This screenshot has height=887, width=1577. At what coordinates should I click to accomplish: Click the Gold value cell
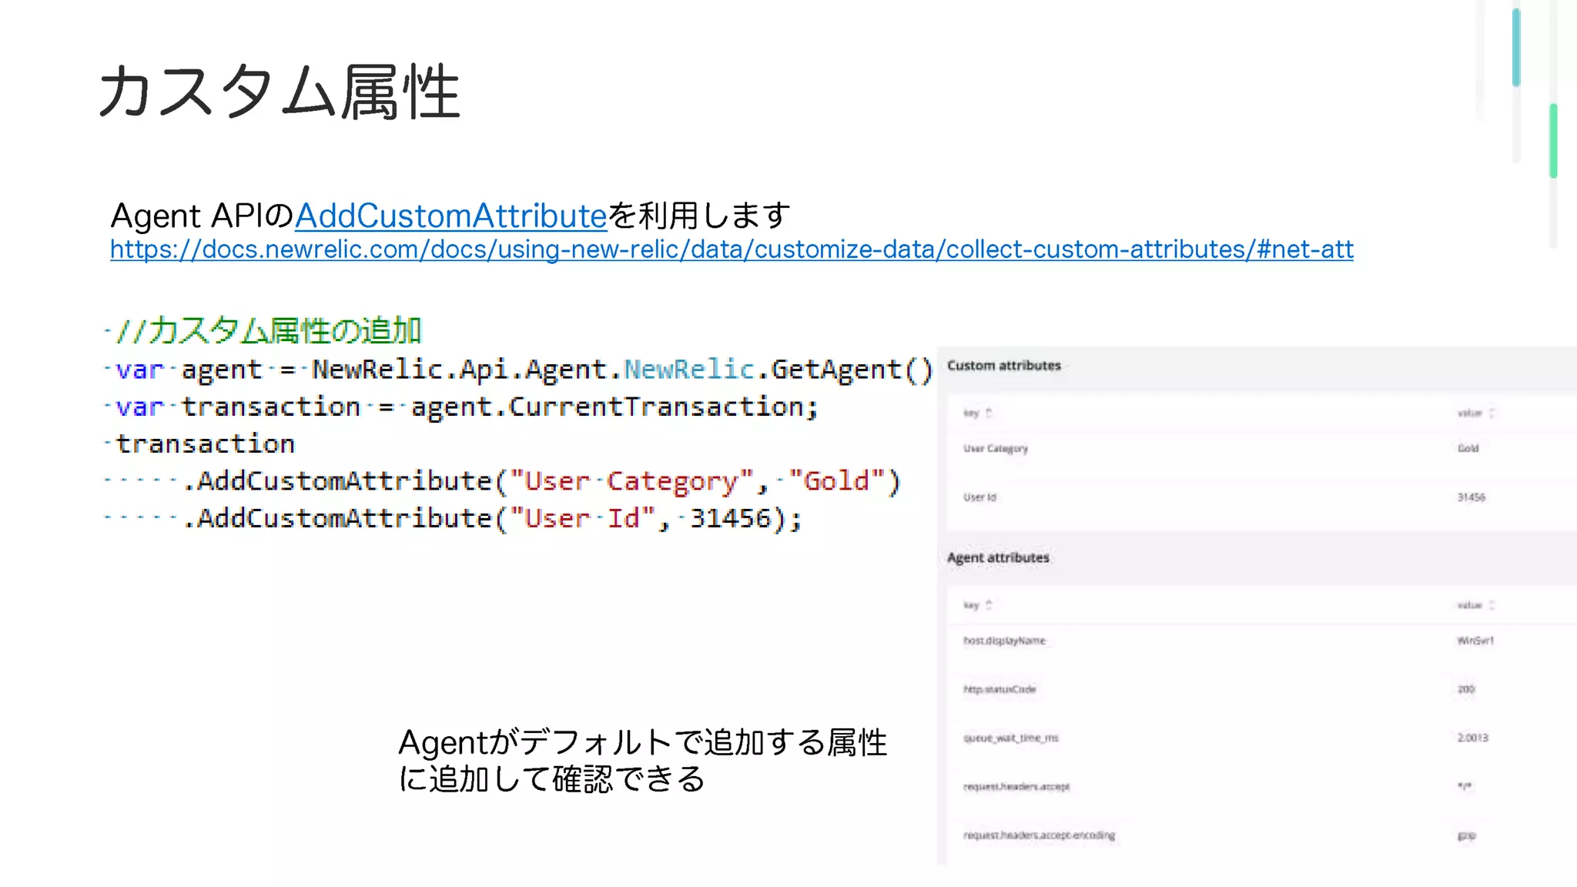click(1468, 448)
